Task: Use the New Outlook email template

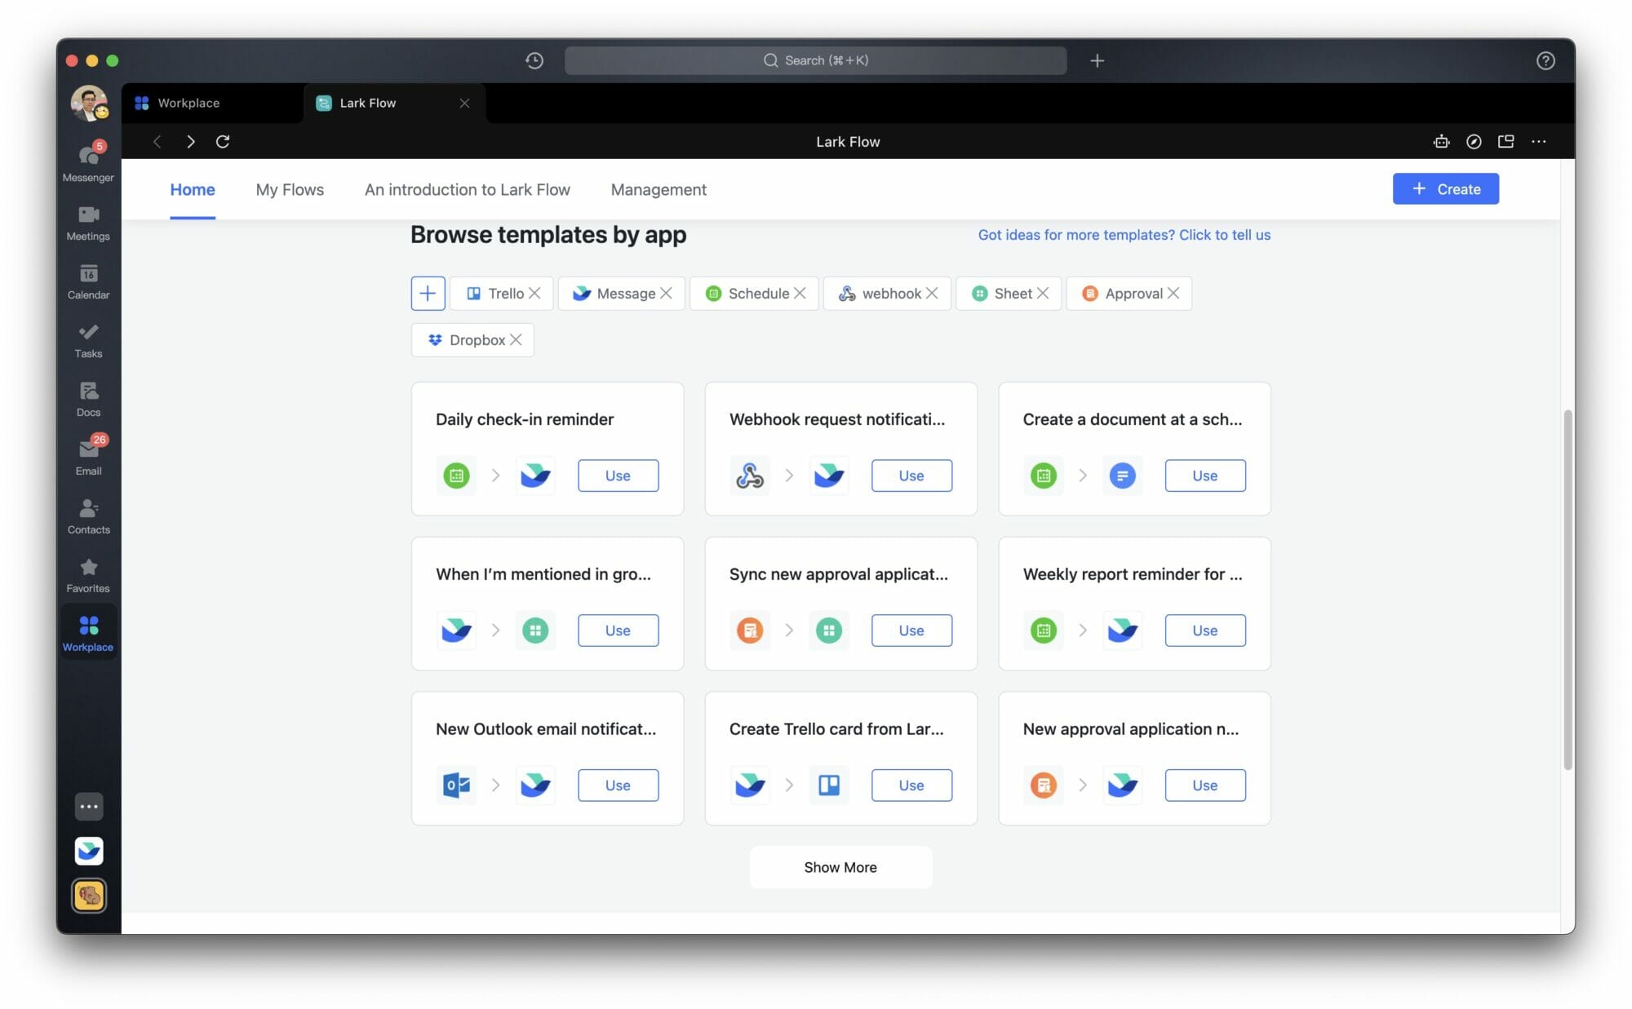Action: click(x=618, y=786)
